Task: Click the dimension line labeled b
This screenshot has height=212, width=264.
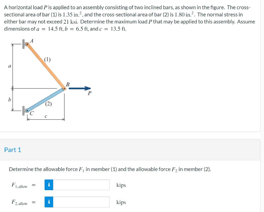Action: 12,101
